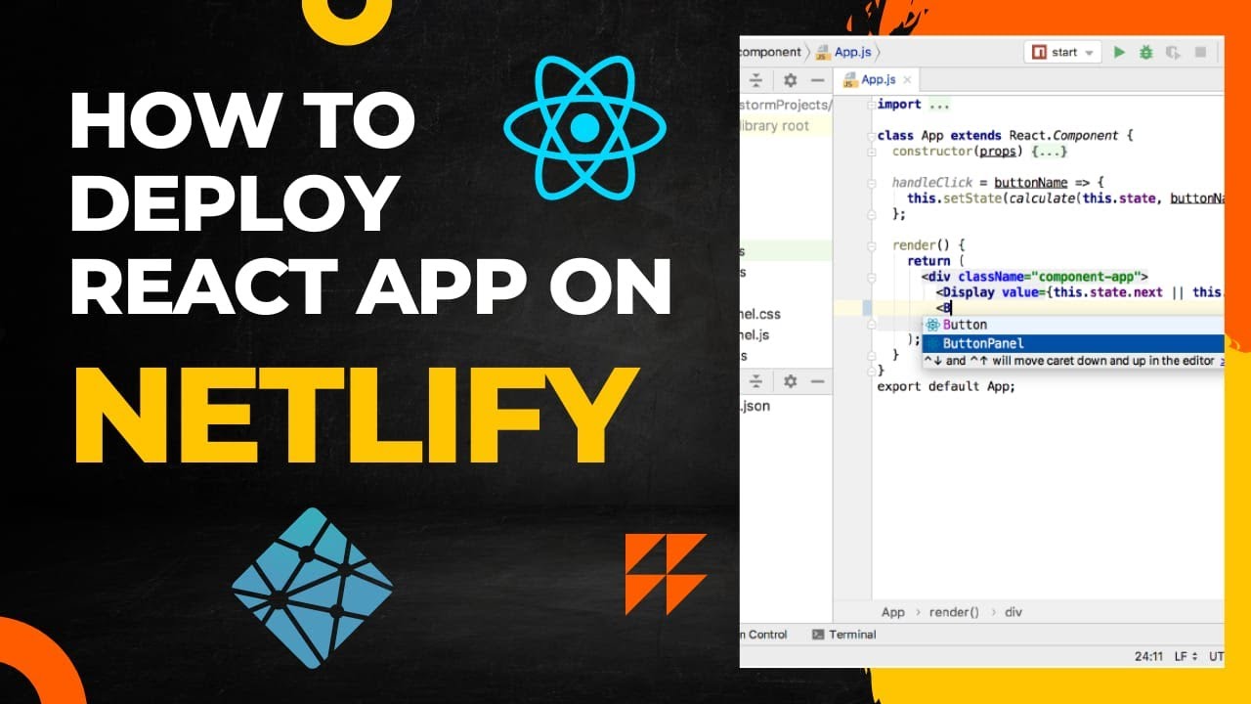Click 'import ...' code line

(913, 105)
